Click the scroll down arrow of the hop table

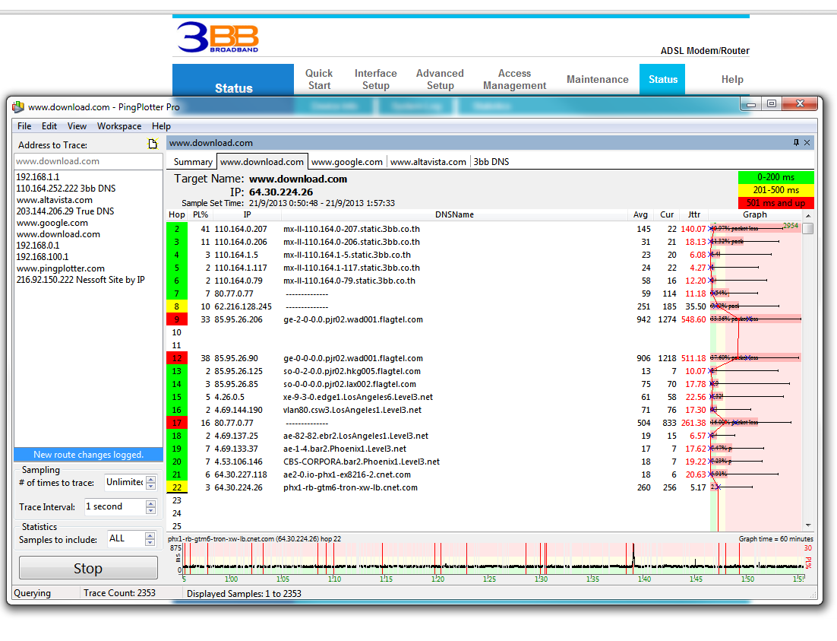pyautogui.click(x=808, y=525)
